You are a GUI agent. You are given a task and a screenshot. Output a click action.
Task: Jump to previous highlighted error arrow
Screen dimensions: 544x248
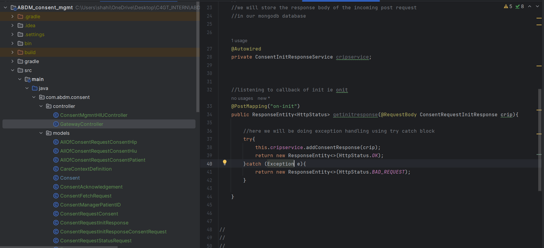(530, 6)
